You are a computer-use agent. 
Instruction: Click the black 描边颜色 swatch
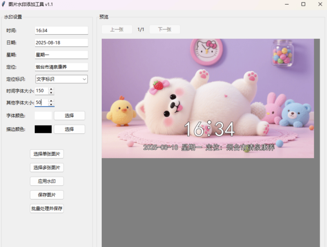click(x=43, y=129)
